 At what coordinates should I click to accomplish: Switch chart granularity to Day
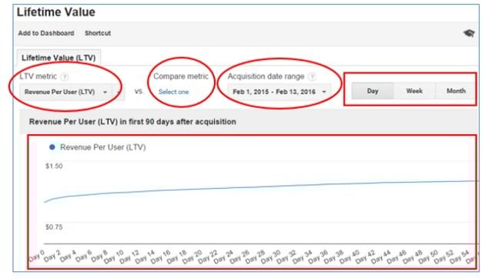coord(373,91)
